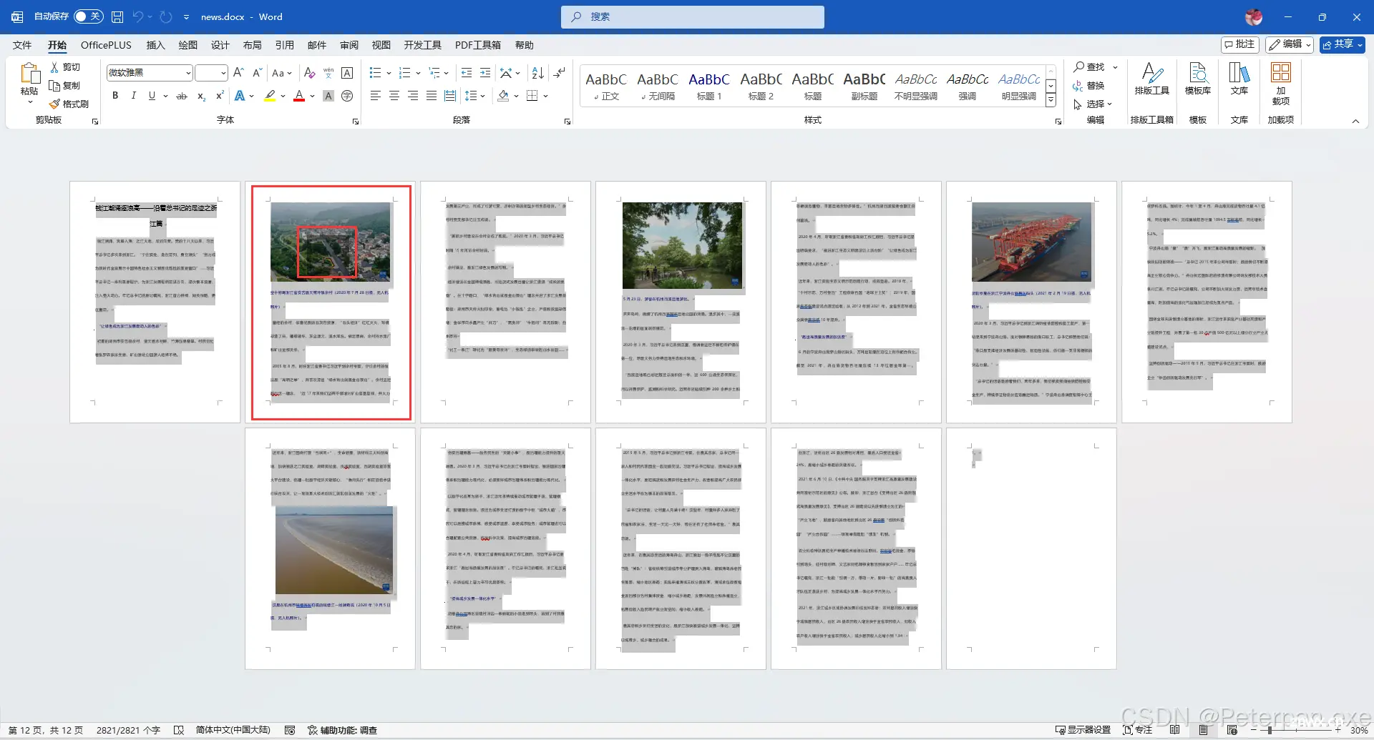Screen dimensions: 1374x740
Task: Apply the 标题 1 heading style
Action: [709, 86]
